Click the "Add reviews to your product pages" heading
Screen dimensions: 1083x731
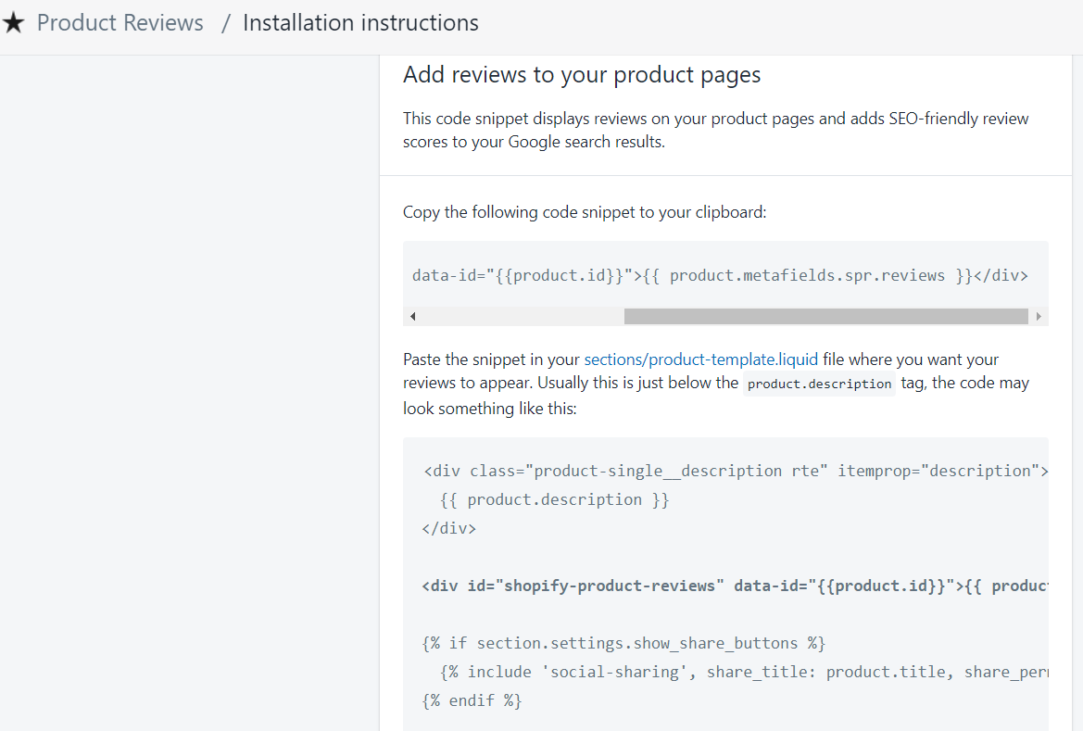[582, 75]
